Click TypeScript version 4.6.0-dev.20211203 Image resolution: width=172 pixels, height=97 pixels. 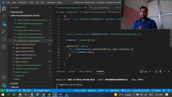pos(141,91)
